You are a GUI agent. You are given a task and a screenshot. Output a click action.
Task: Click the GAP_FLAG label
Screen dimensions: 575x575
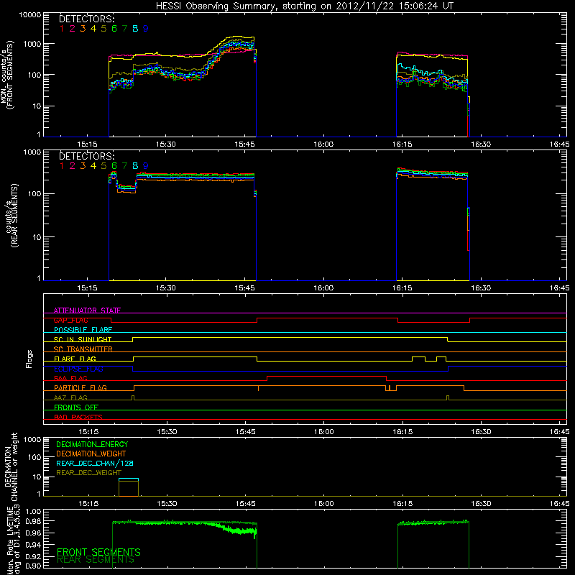70,320
